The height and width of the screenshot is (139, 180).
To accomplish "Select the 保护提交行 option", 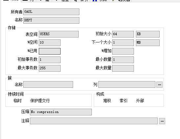I will pos(40,101).
